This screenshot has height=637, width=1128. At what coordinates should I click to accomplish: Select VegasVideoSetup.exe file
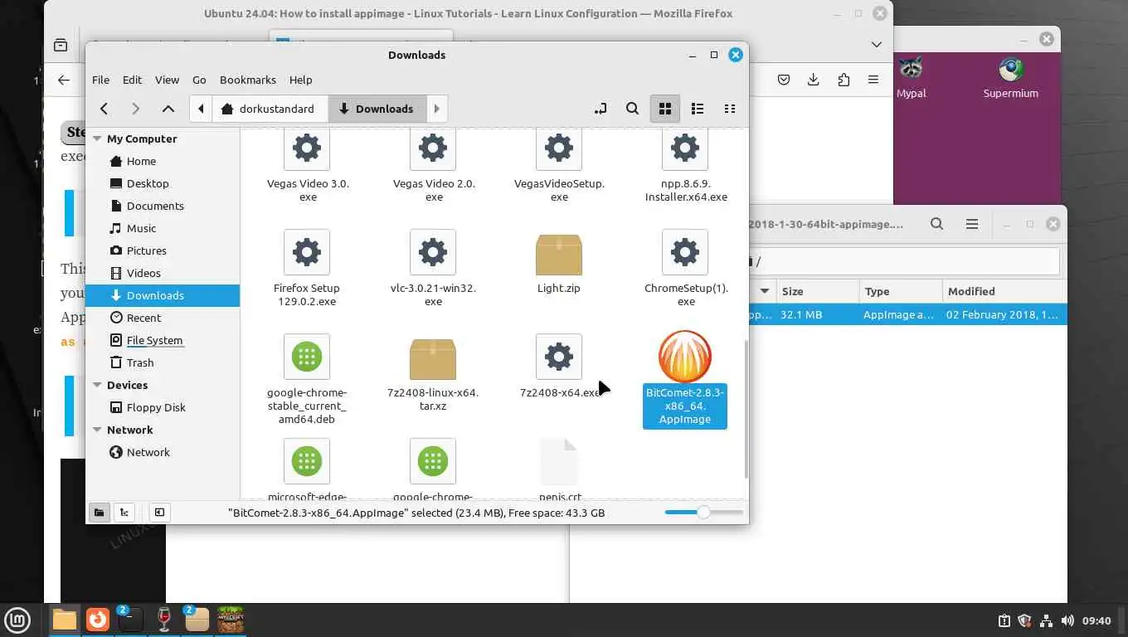pyautogui.click(x=559, y=164)
